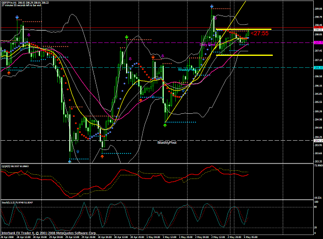
Task: Click the 'Daily Pivot' magenta label
Action: (x=207, y=44)
